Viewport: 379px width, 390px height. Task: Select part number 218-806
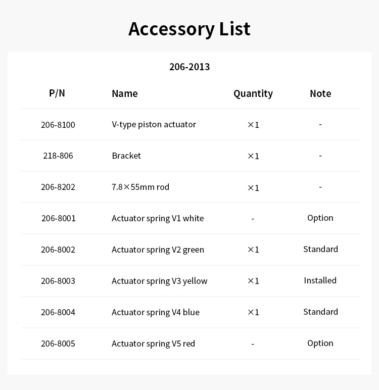[58, 156]
